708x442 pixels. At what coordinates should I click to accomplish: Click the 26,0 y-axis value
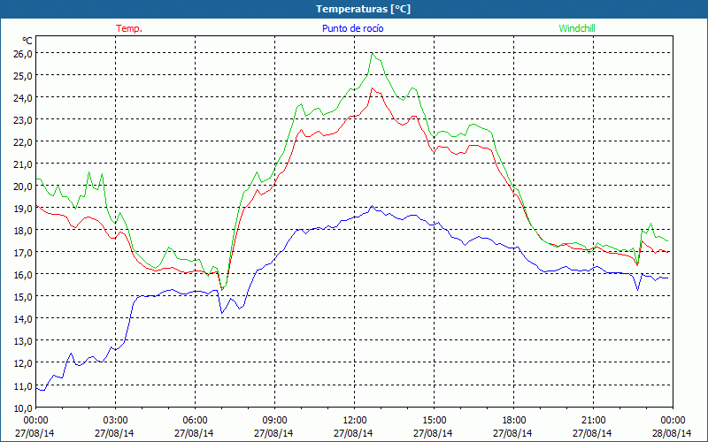click(21, 54)
